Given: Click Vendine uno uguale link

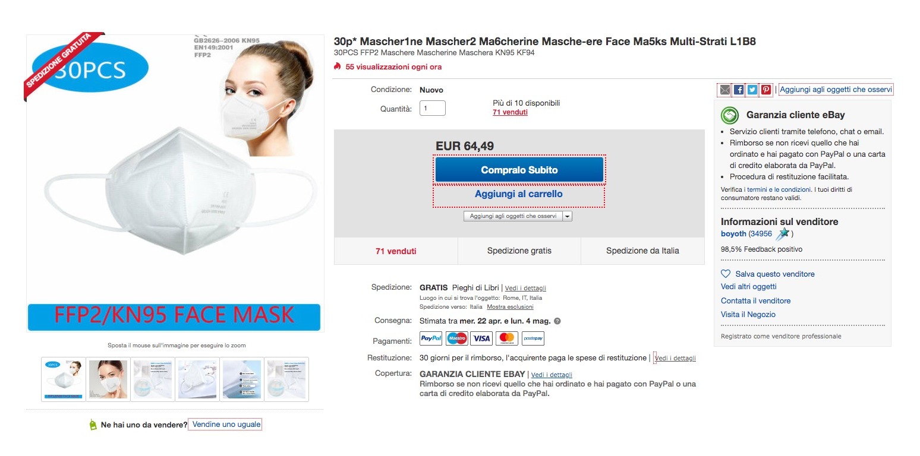Looking at the screenshot, I should 226,425.
